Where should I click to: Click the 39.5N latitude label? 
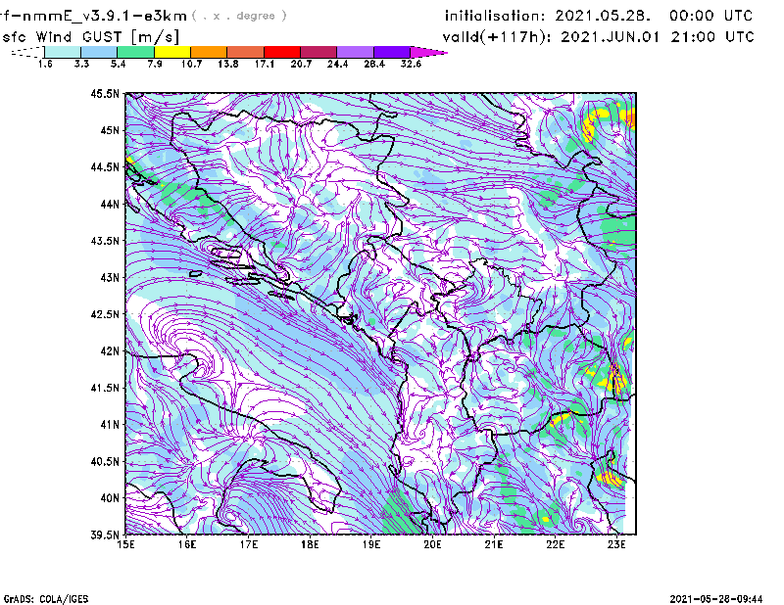106,535
